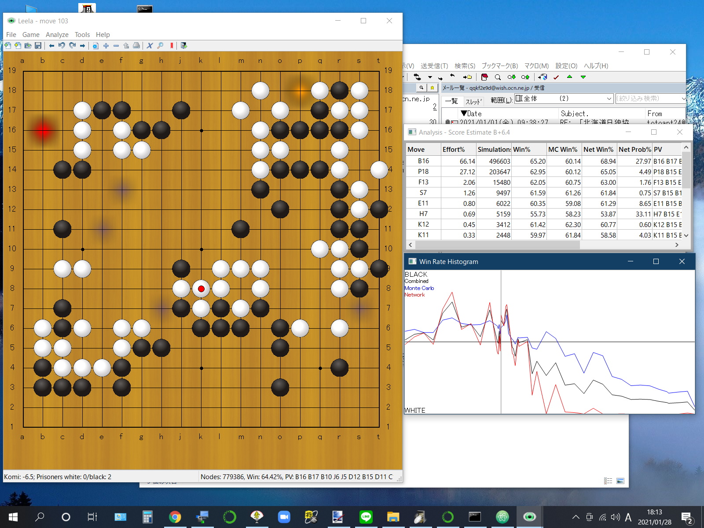Click the blue plus icon in Leela toolbar

point(106,46)
